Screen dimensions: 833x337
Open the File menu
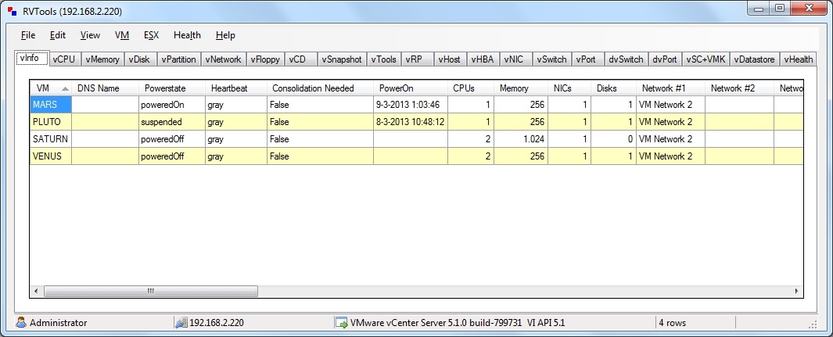pos(28,35)
